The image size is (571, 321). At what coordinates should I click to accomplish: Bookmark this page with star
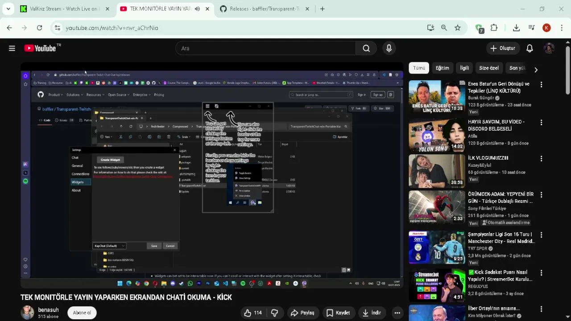pyautogui.click(x=458, y=28)
